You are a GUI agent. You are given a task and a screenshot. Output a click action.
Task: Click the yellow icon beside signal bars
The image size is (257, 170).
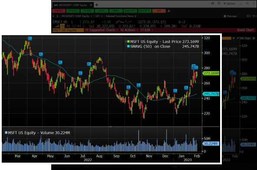(62, 26)
